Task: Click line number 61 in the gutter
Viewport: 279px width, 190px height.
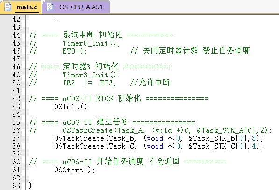Action: pyautogui.click(x=16, y=170)
